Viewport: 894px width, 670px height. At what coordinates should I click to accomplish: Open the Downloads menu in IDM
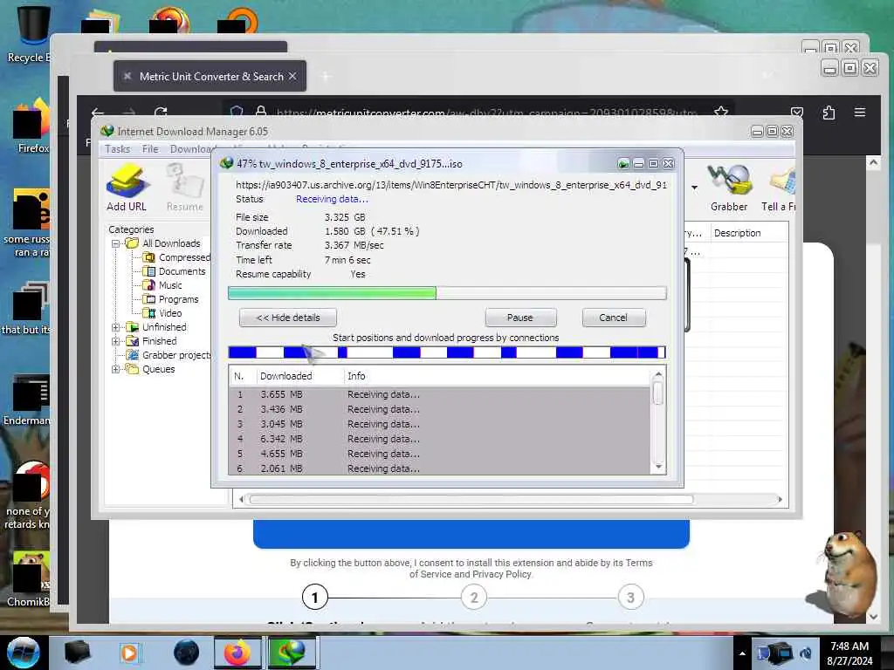tap(190, 148)
